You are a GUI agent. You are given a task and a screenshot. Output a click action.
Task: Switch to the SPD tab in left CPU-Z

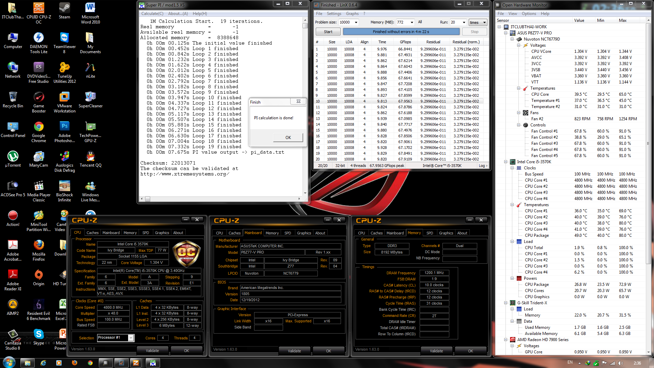(146, 233)
